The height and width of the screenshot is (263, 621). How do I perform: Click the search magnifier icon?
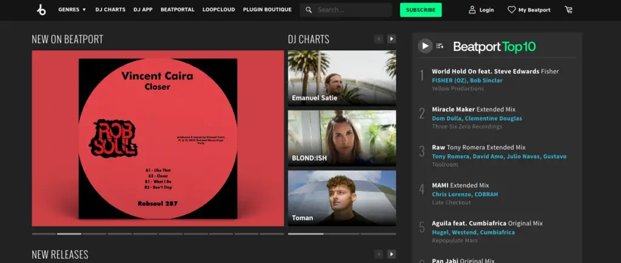[x=309, y=10]
